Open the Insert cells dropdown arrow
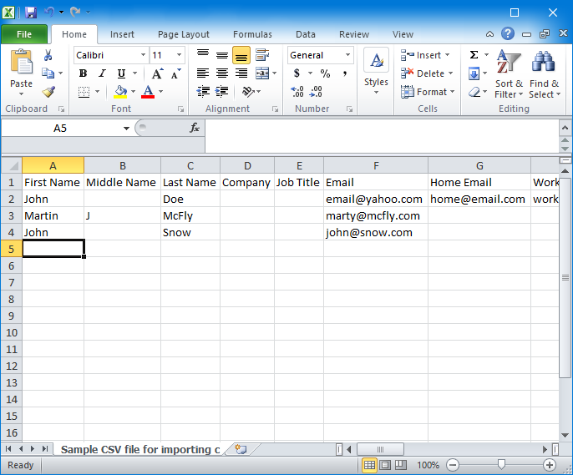This screenshot has width=573, height=475. point(448,55)
